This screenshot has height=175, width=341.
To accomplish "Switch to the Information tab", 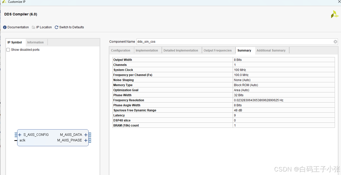I will click(x=35, y=42).
